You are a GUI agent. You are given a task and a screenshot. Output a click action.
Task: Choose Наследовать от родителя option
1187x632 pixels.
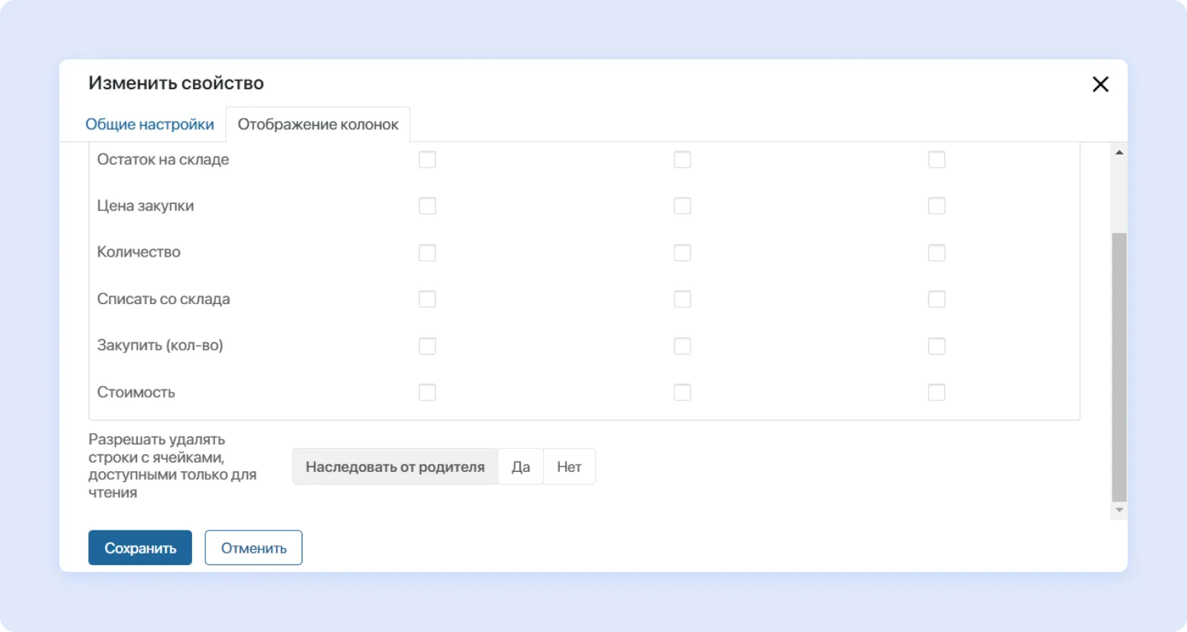[395, 467]
